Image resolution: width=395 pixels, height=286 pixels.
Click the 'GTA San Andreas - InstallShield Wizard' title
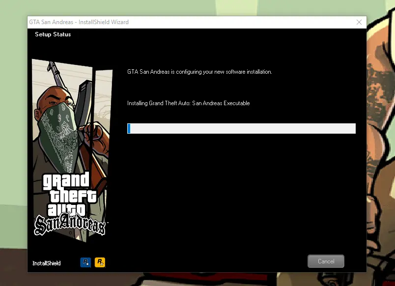(79, 22)
